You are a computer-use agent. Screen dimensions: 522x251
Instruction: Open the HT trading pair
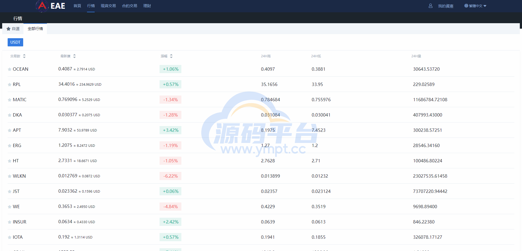tap(16, 161)
